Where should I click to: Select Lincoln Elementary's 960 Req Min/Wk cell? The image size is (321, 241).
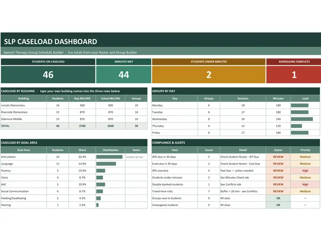coord(82,105)
